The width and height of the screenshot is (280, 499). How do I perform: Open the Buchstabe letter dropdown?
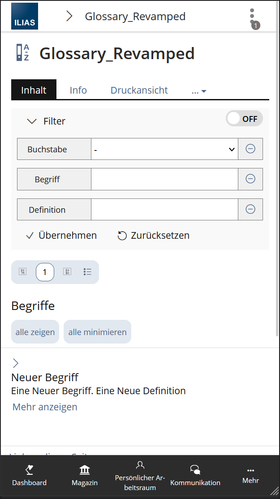coord(164,149)
